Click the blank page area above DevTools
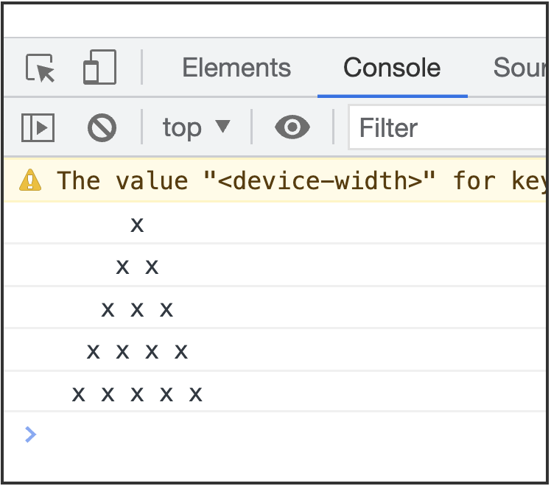 click(275, 20)
